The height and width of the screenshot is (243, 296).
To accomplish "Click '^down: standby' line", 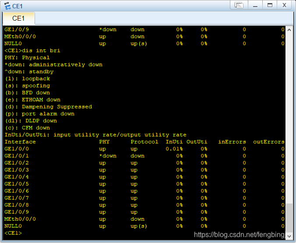I will point(29,71).
